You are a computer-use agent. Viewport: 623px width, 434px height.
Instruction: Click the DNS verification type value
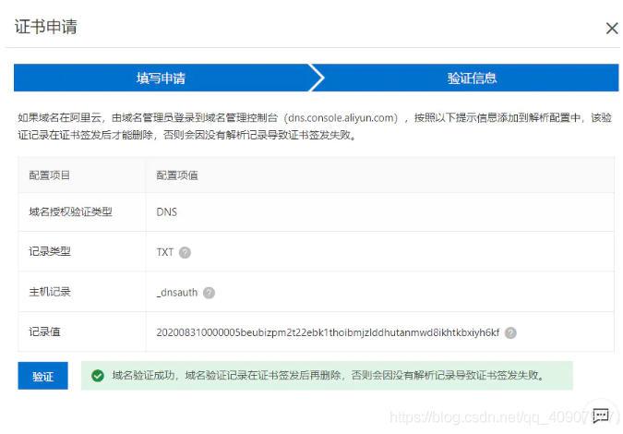tap(167, 211)
